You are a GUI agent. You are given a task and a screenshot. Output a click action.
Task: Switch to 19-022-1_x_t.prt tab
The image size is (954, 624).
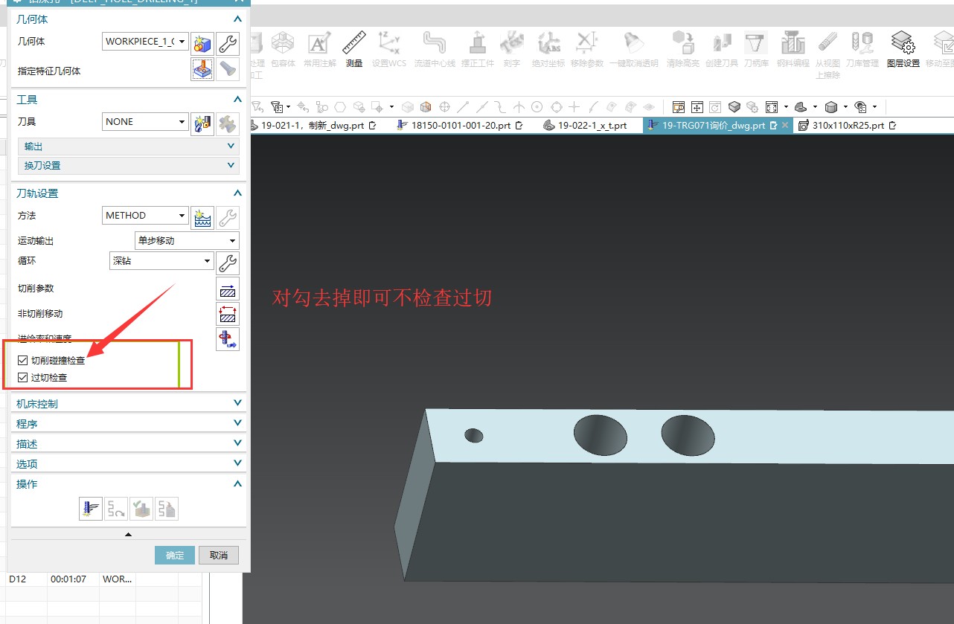point(586,126)
